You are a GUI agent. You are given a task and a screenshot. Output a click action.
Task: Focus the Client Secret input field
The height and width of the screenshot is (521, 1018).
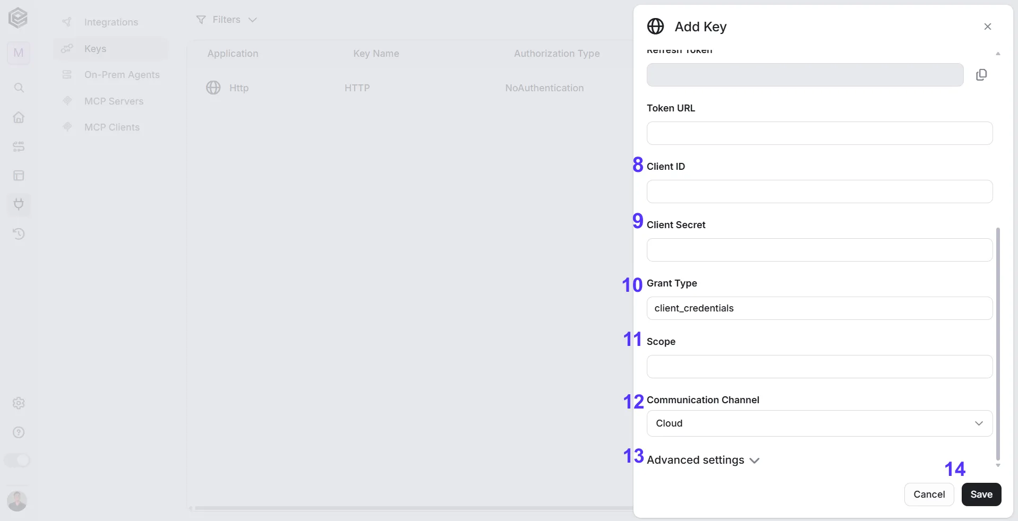(x=819, y=250)
